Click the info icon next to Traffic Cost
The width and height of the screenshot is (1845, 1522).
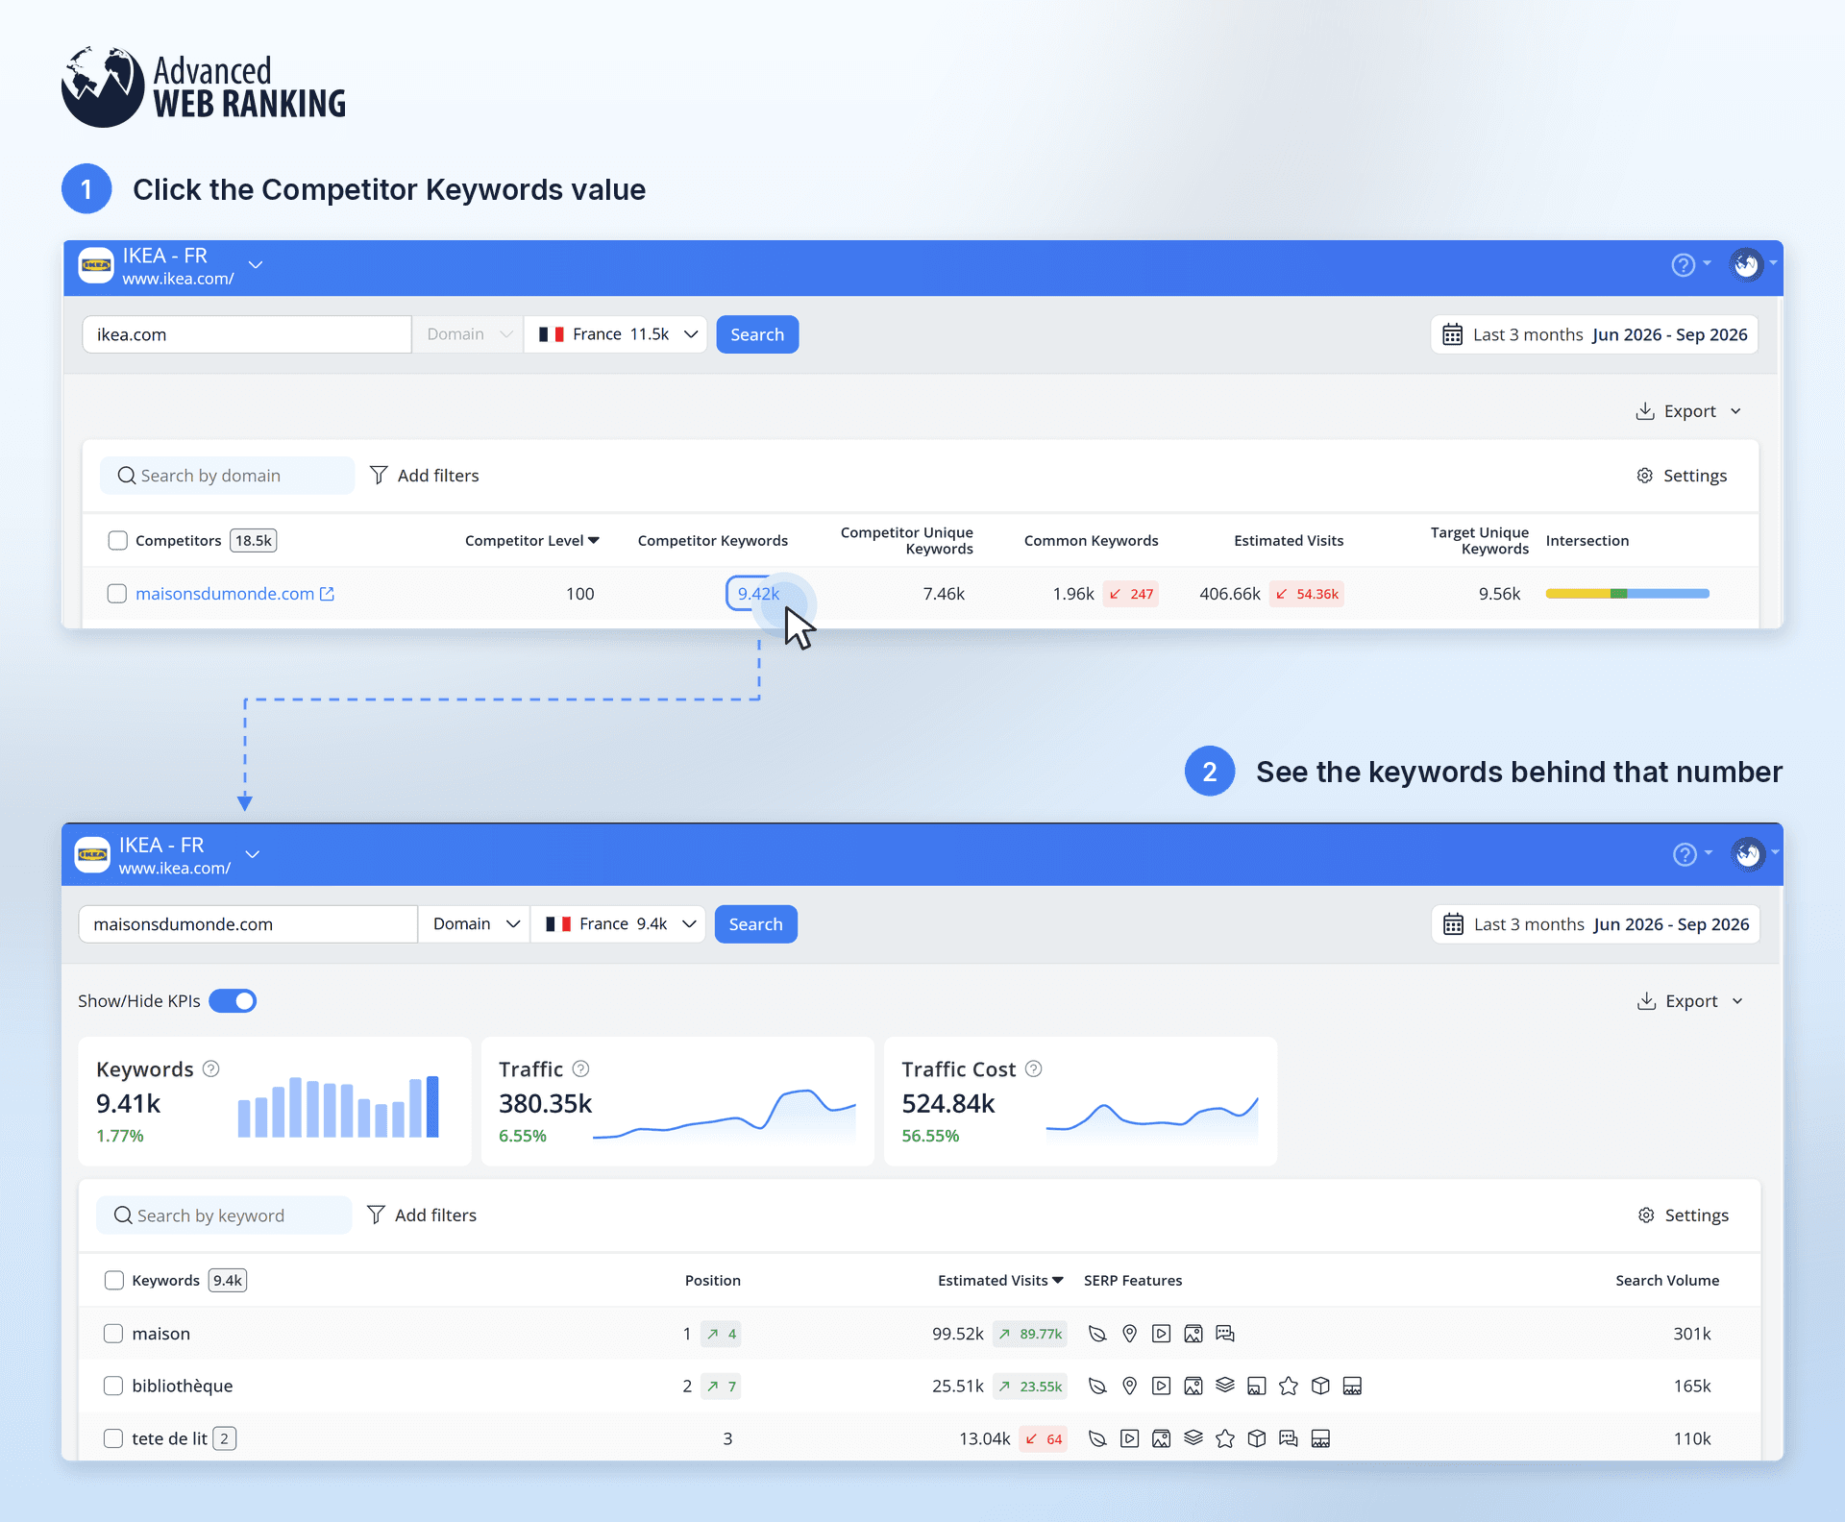[1034, 1068]
